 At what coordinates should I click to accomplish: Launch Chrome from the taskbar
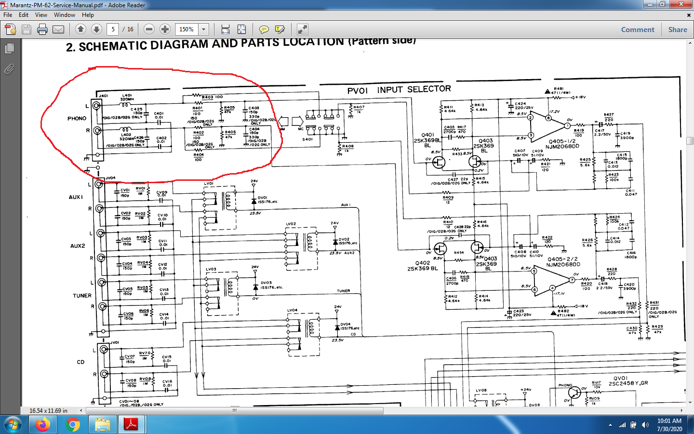[73, 425]
